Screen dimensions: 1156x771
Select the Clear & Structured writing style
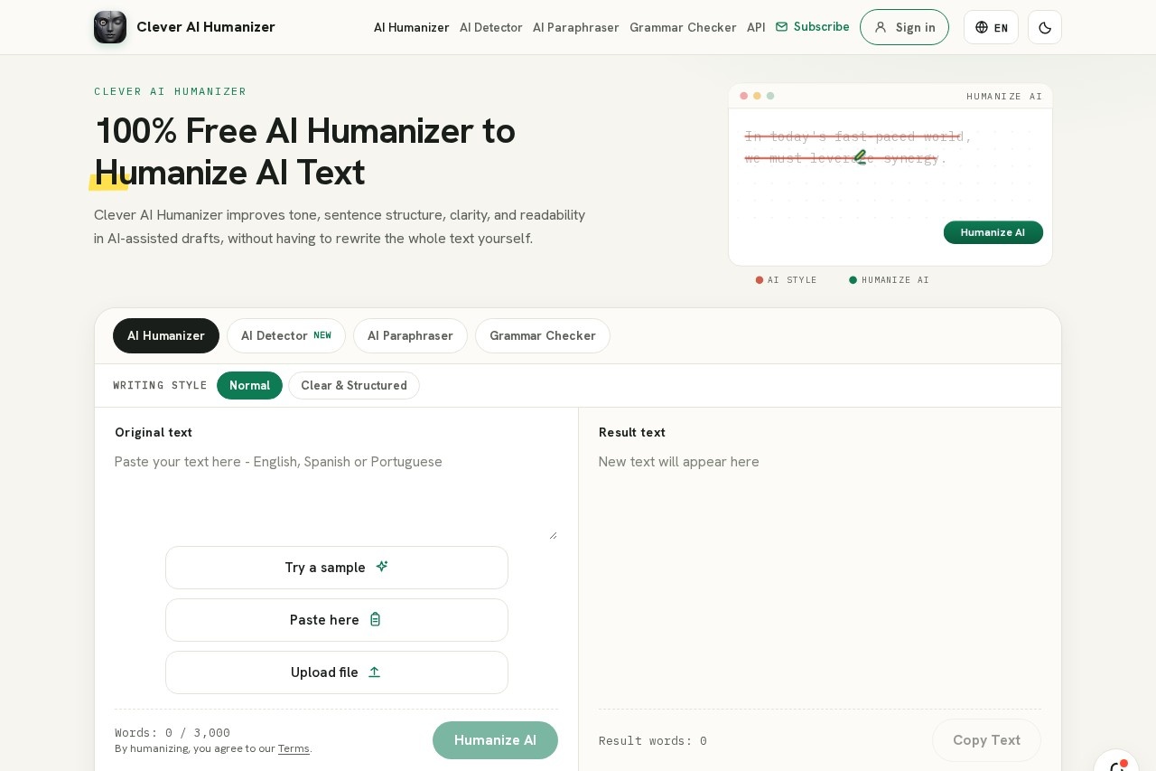click(354, 385)
